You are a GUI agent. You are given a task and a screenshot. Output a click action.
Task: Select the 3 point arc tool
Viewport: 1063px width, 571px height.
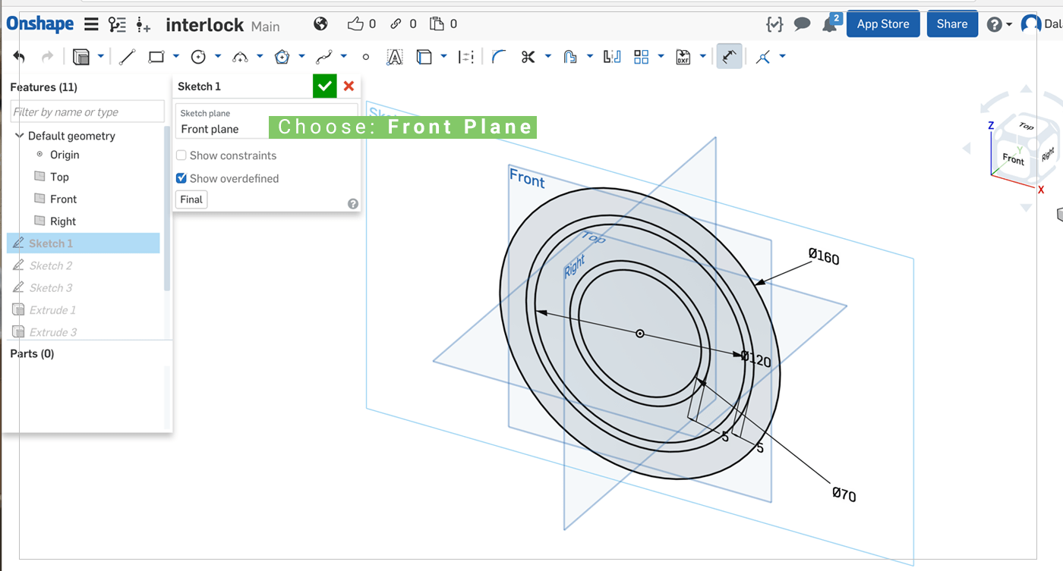(x=240, y=57)
